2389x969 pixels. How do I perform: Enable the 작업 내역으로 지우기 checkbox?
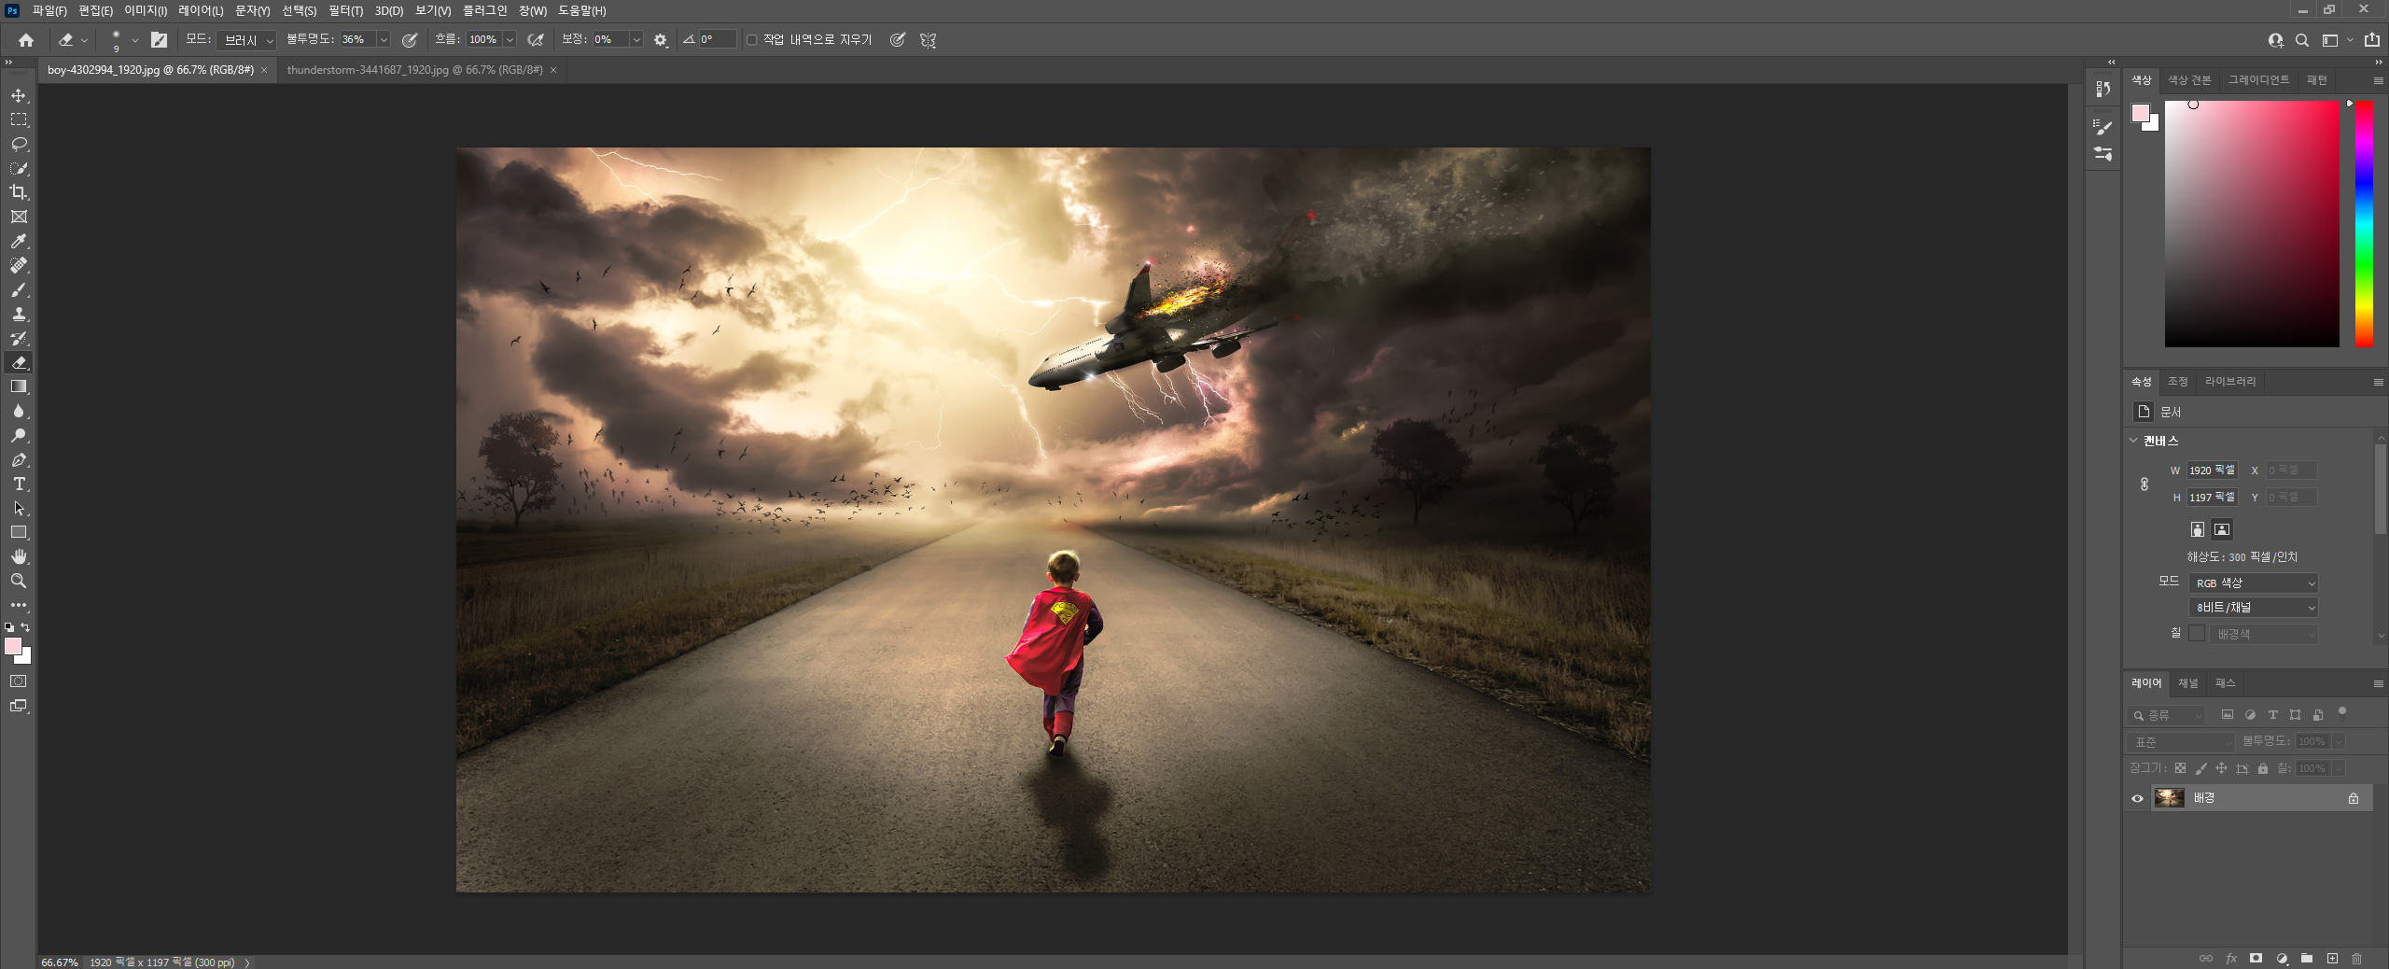[752, 40]
